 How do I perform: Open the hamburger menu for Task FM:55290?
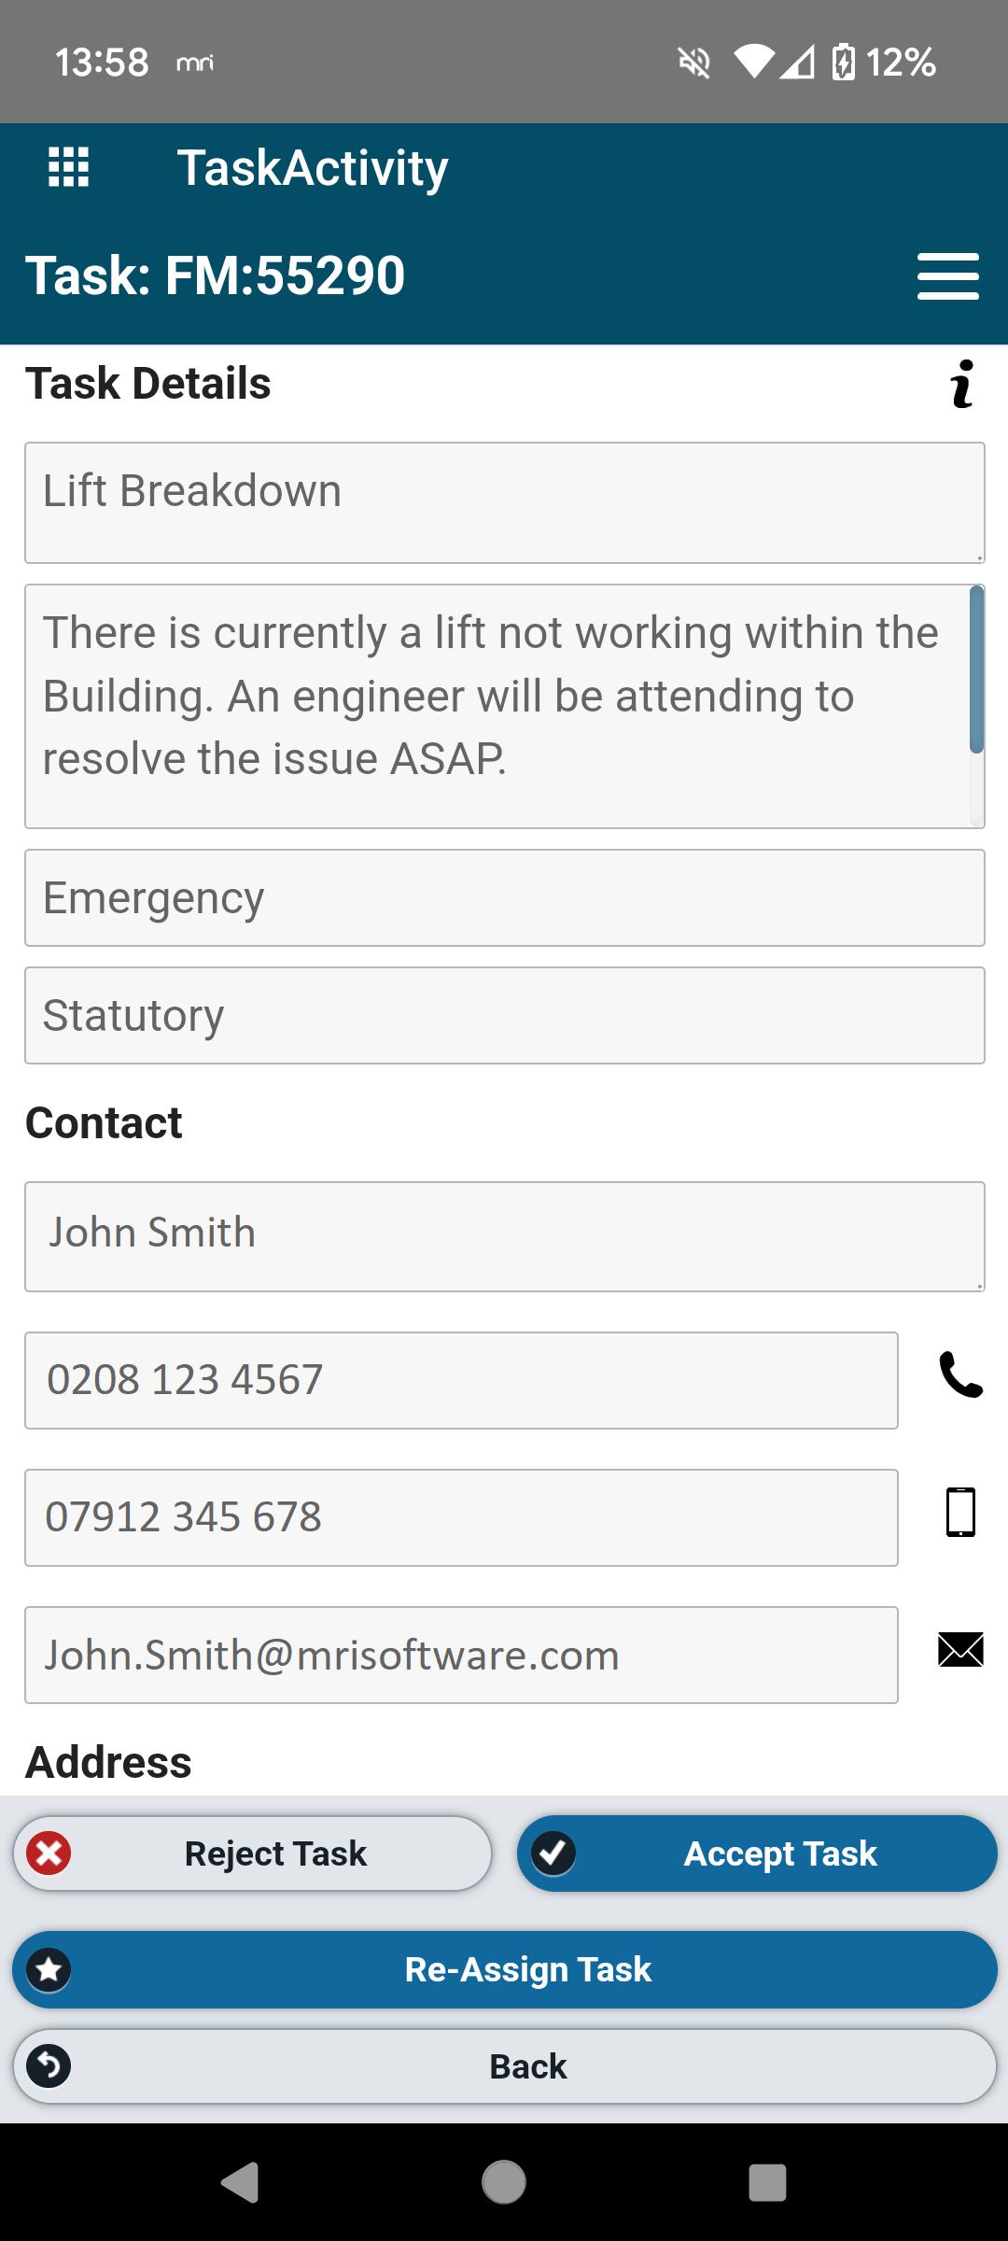947,276
